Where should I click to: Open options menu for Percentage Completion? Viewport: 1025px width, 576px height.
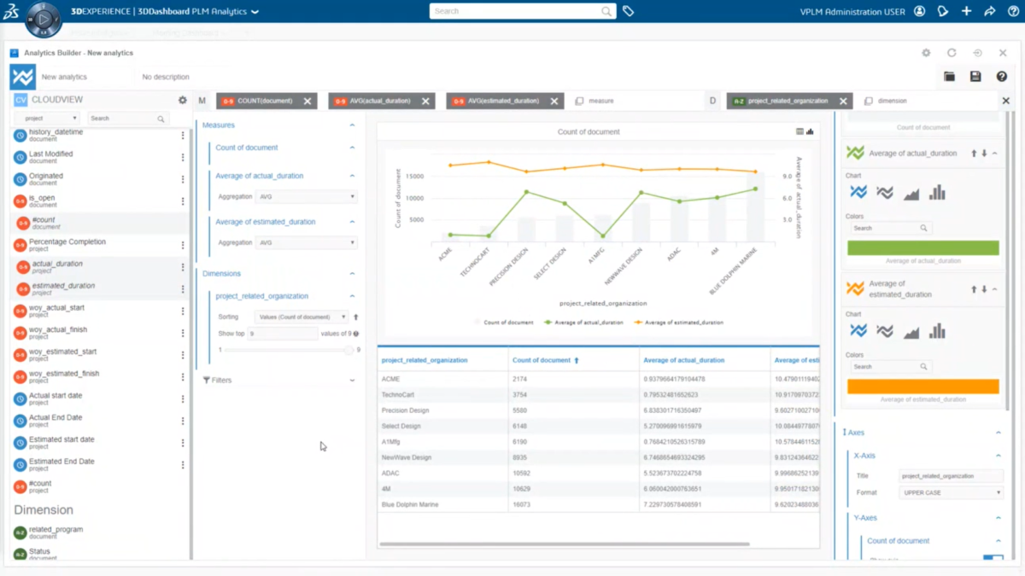[183, 245]
